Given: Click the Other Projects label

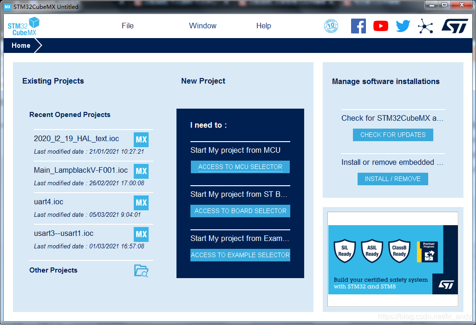Looking at the screenshot, I should [x=53, y=270].
